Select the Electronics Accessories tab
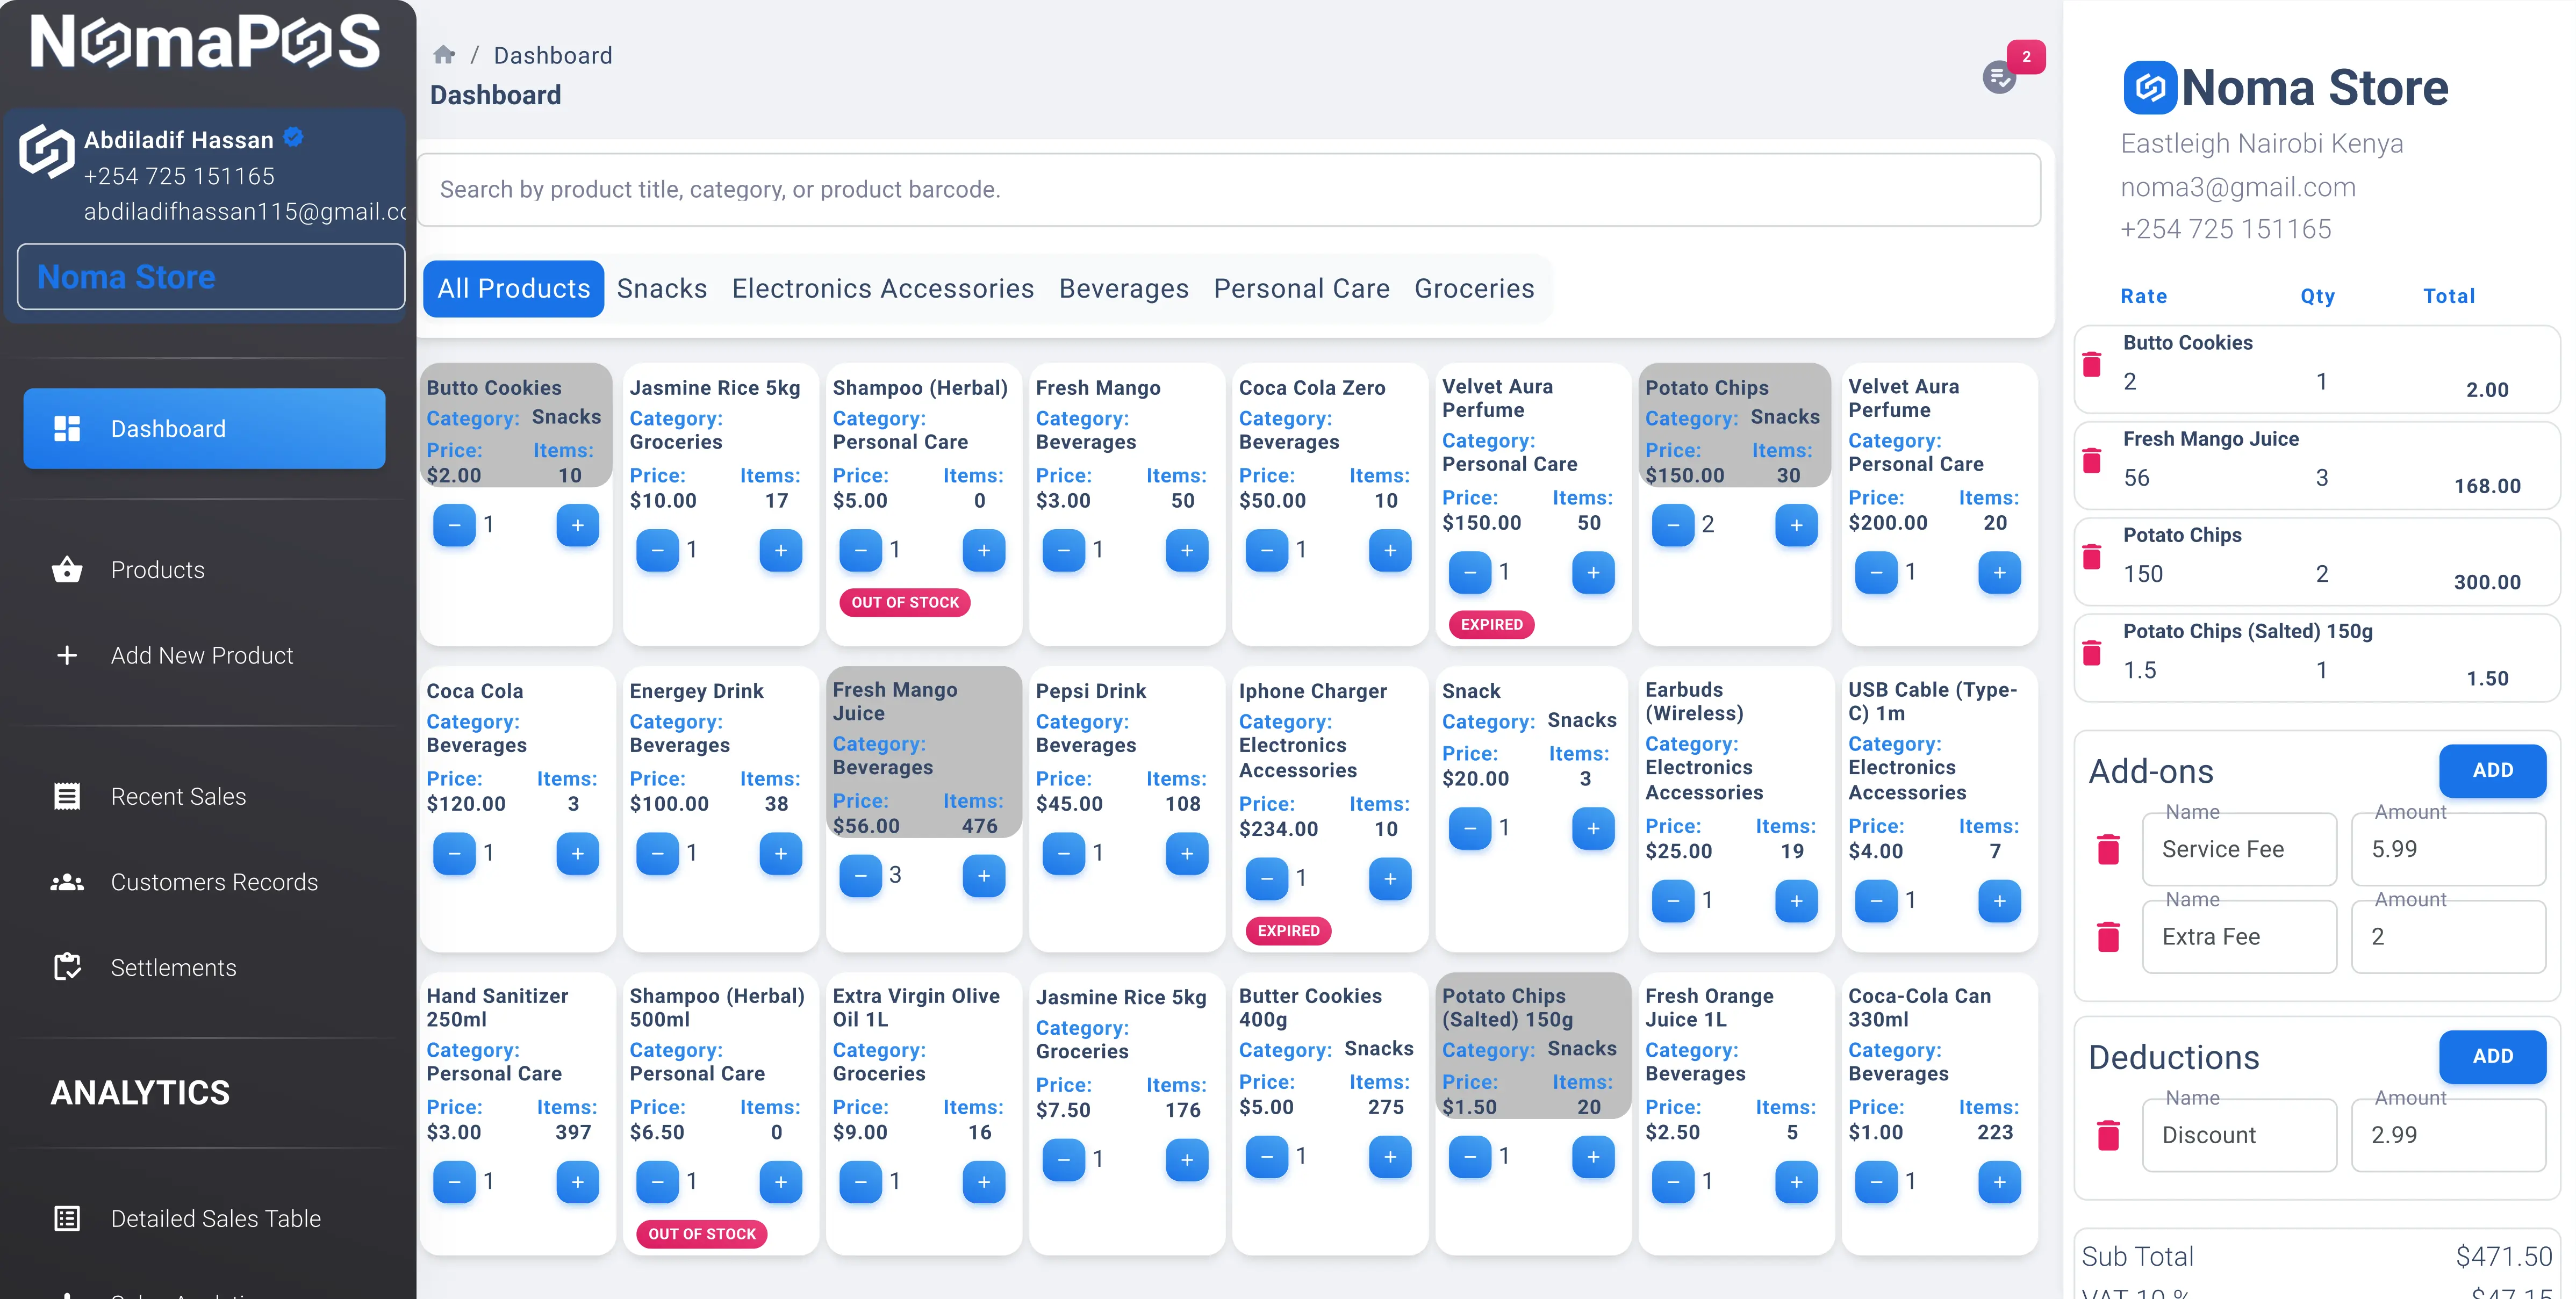Viewport: 2576px width, 1299px height. [x=882, y=289]
